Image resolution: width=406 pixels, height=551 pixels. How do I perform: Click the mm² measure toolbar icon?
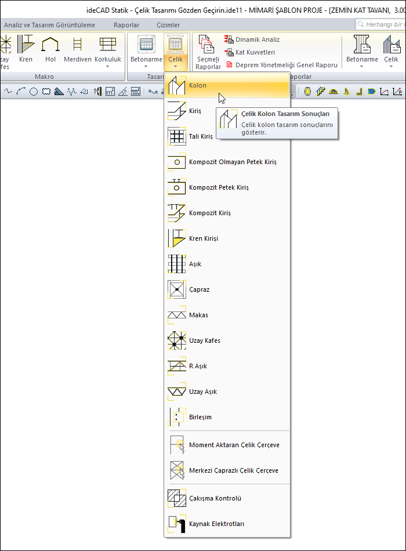[x=135, y=92]
